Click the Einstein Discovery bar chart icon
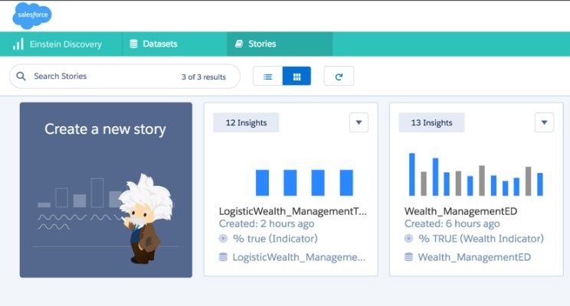This screenshot has width=570, height=306. (18, 44)
